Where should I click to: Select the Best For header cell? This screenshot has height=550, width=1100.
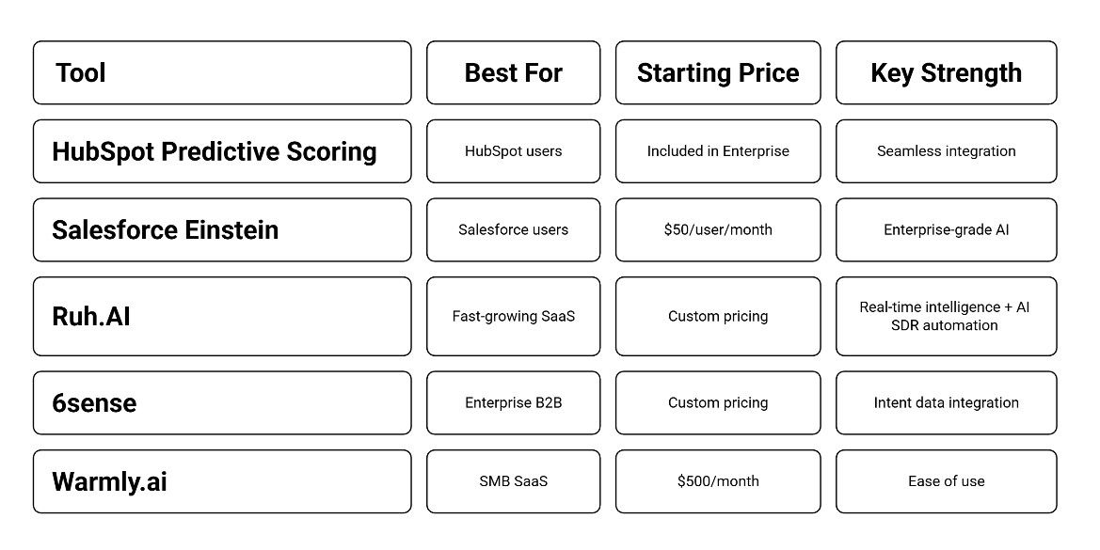click(513, 72)
